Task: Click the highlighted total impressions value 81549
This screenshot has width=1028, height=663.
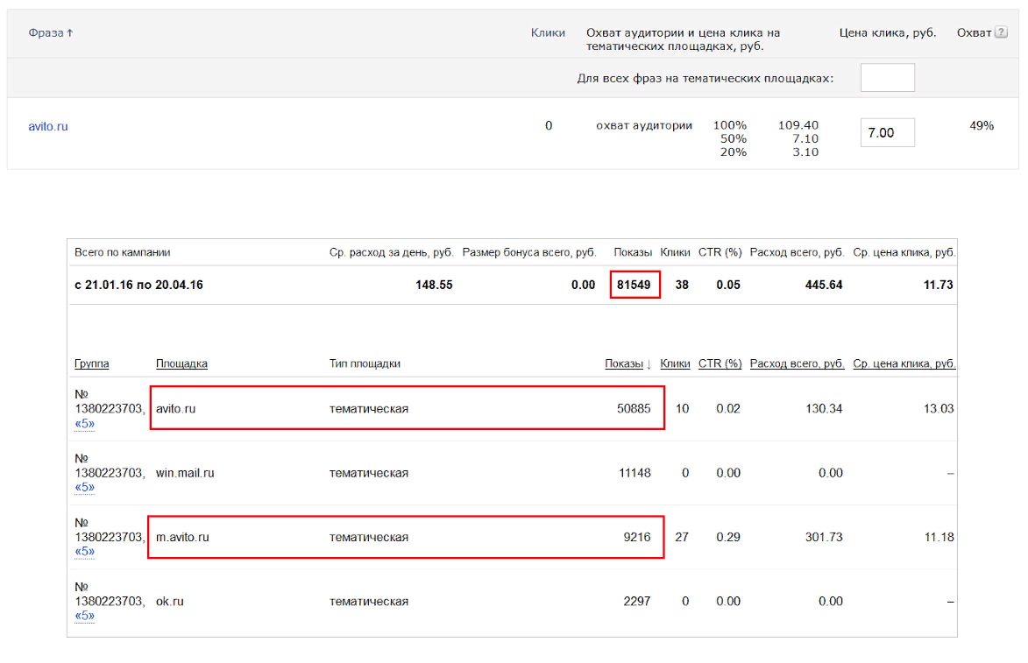Action: (634, 285)
